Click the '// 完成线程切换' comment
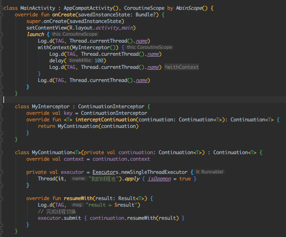The image size is (286, 237). pos(57,212)
